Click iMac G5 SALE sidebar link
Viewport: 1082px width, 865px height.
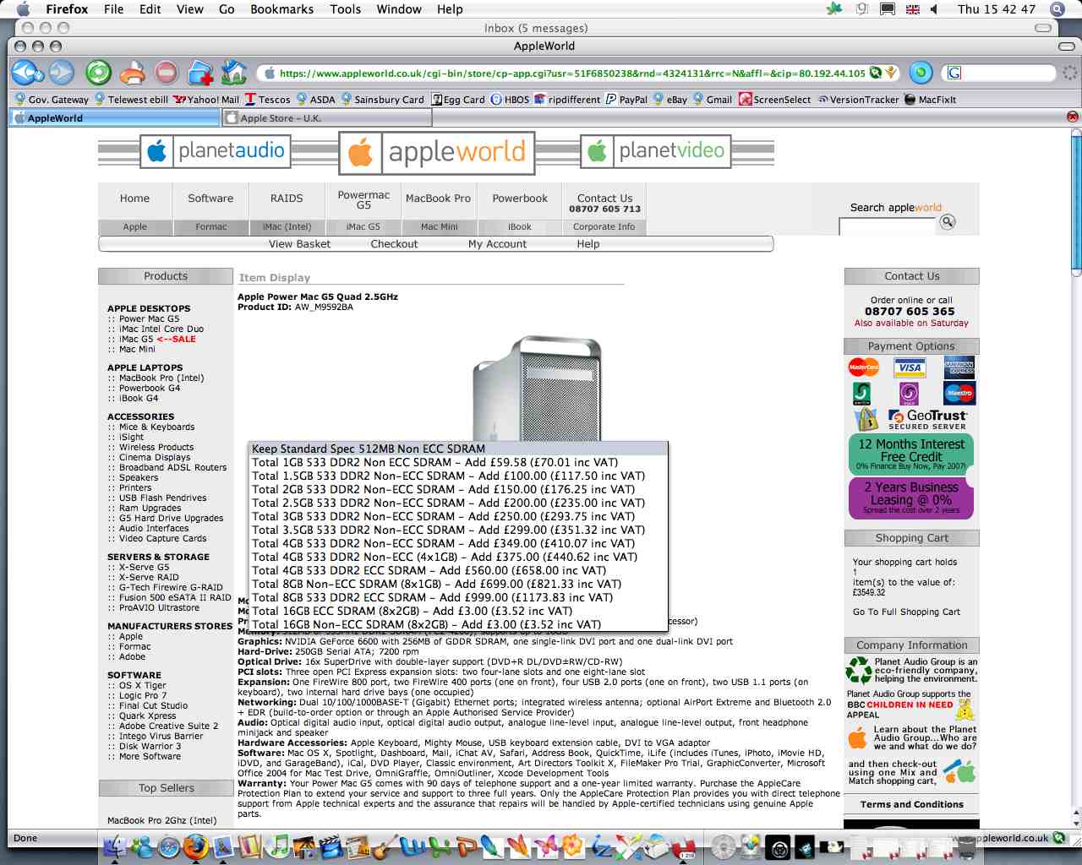157,340
